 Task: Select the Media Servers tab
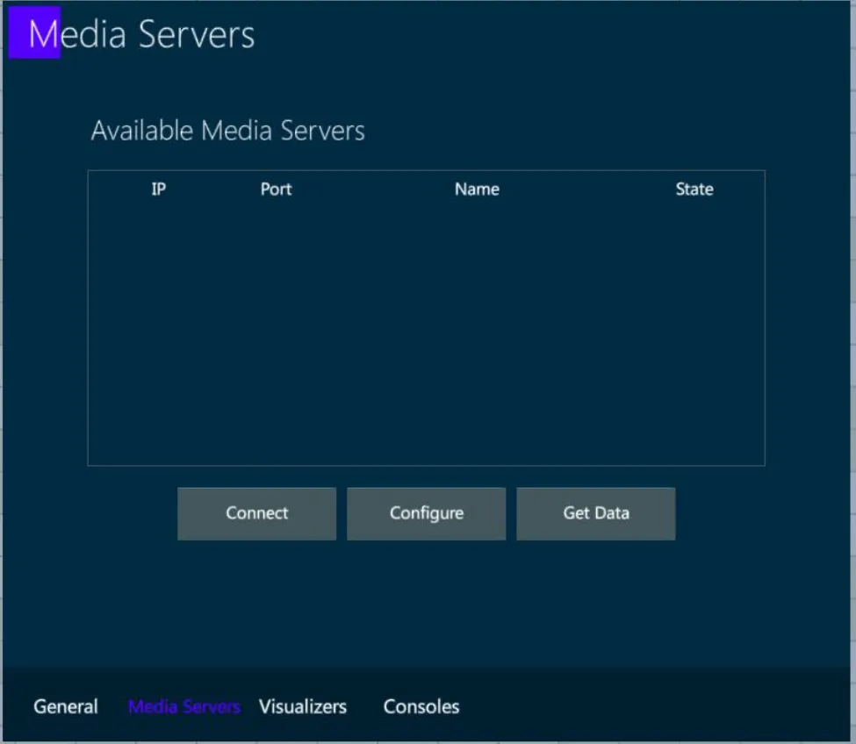(184, 706)
